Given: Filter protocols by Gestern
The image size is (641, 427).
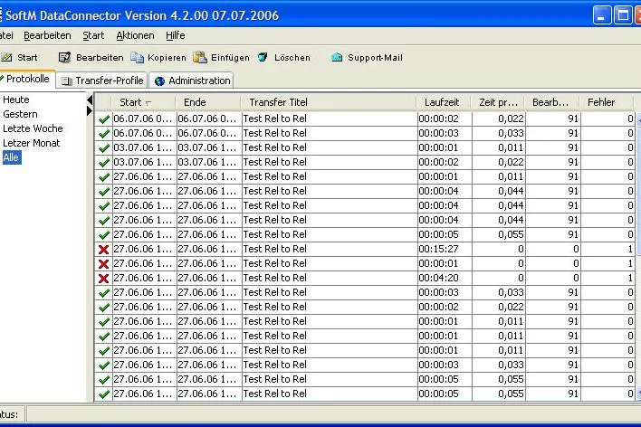Looking at the screenshot, I should [20, 114].
